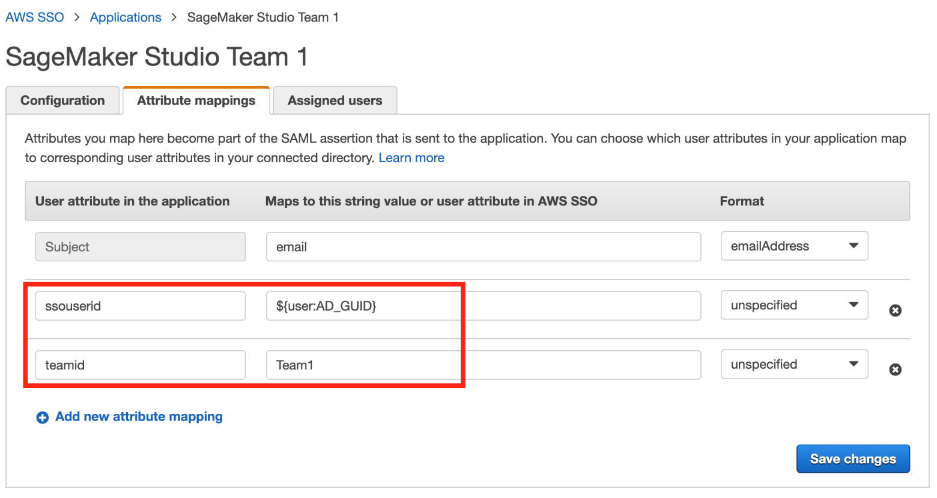937x498 pixels.
Task: Click the teamid attribute name field
Action: [x=140, y=365]
